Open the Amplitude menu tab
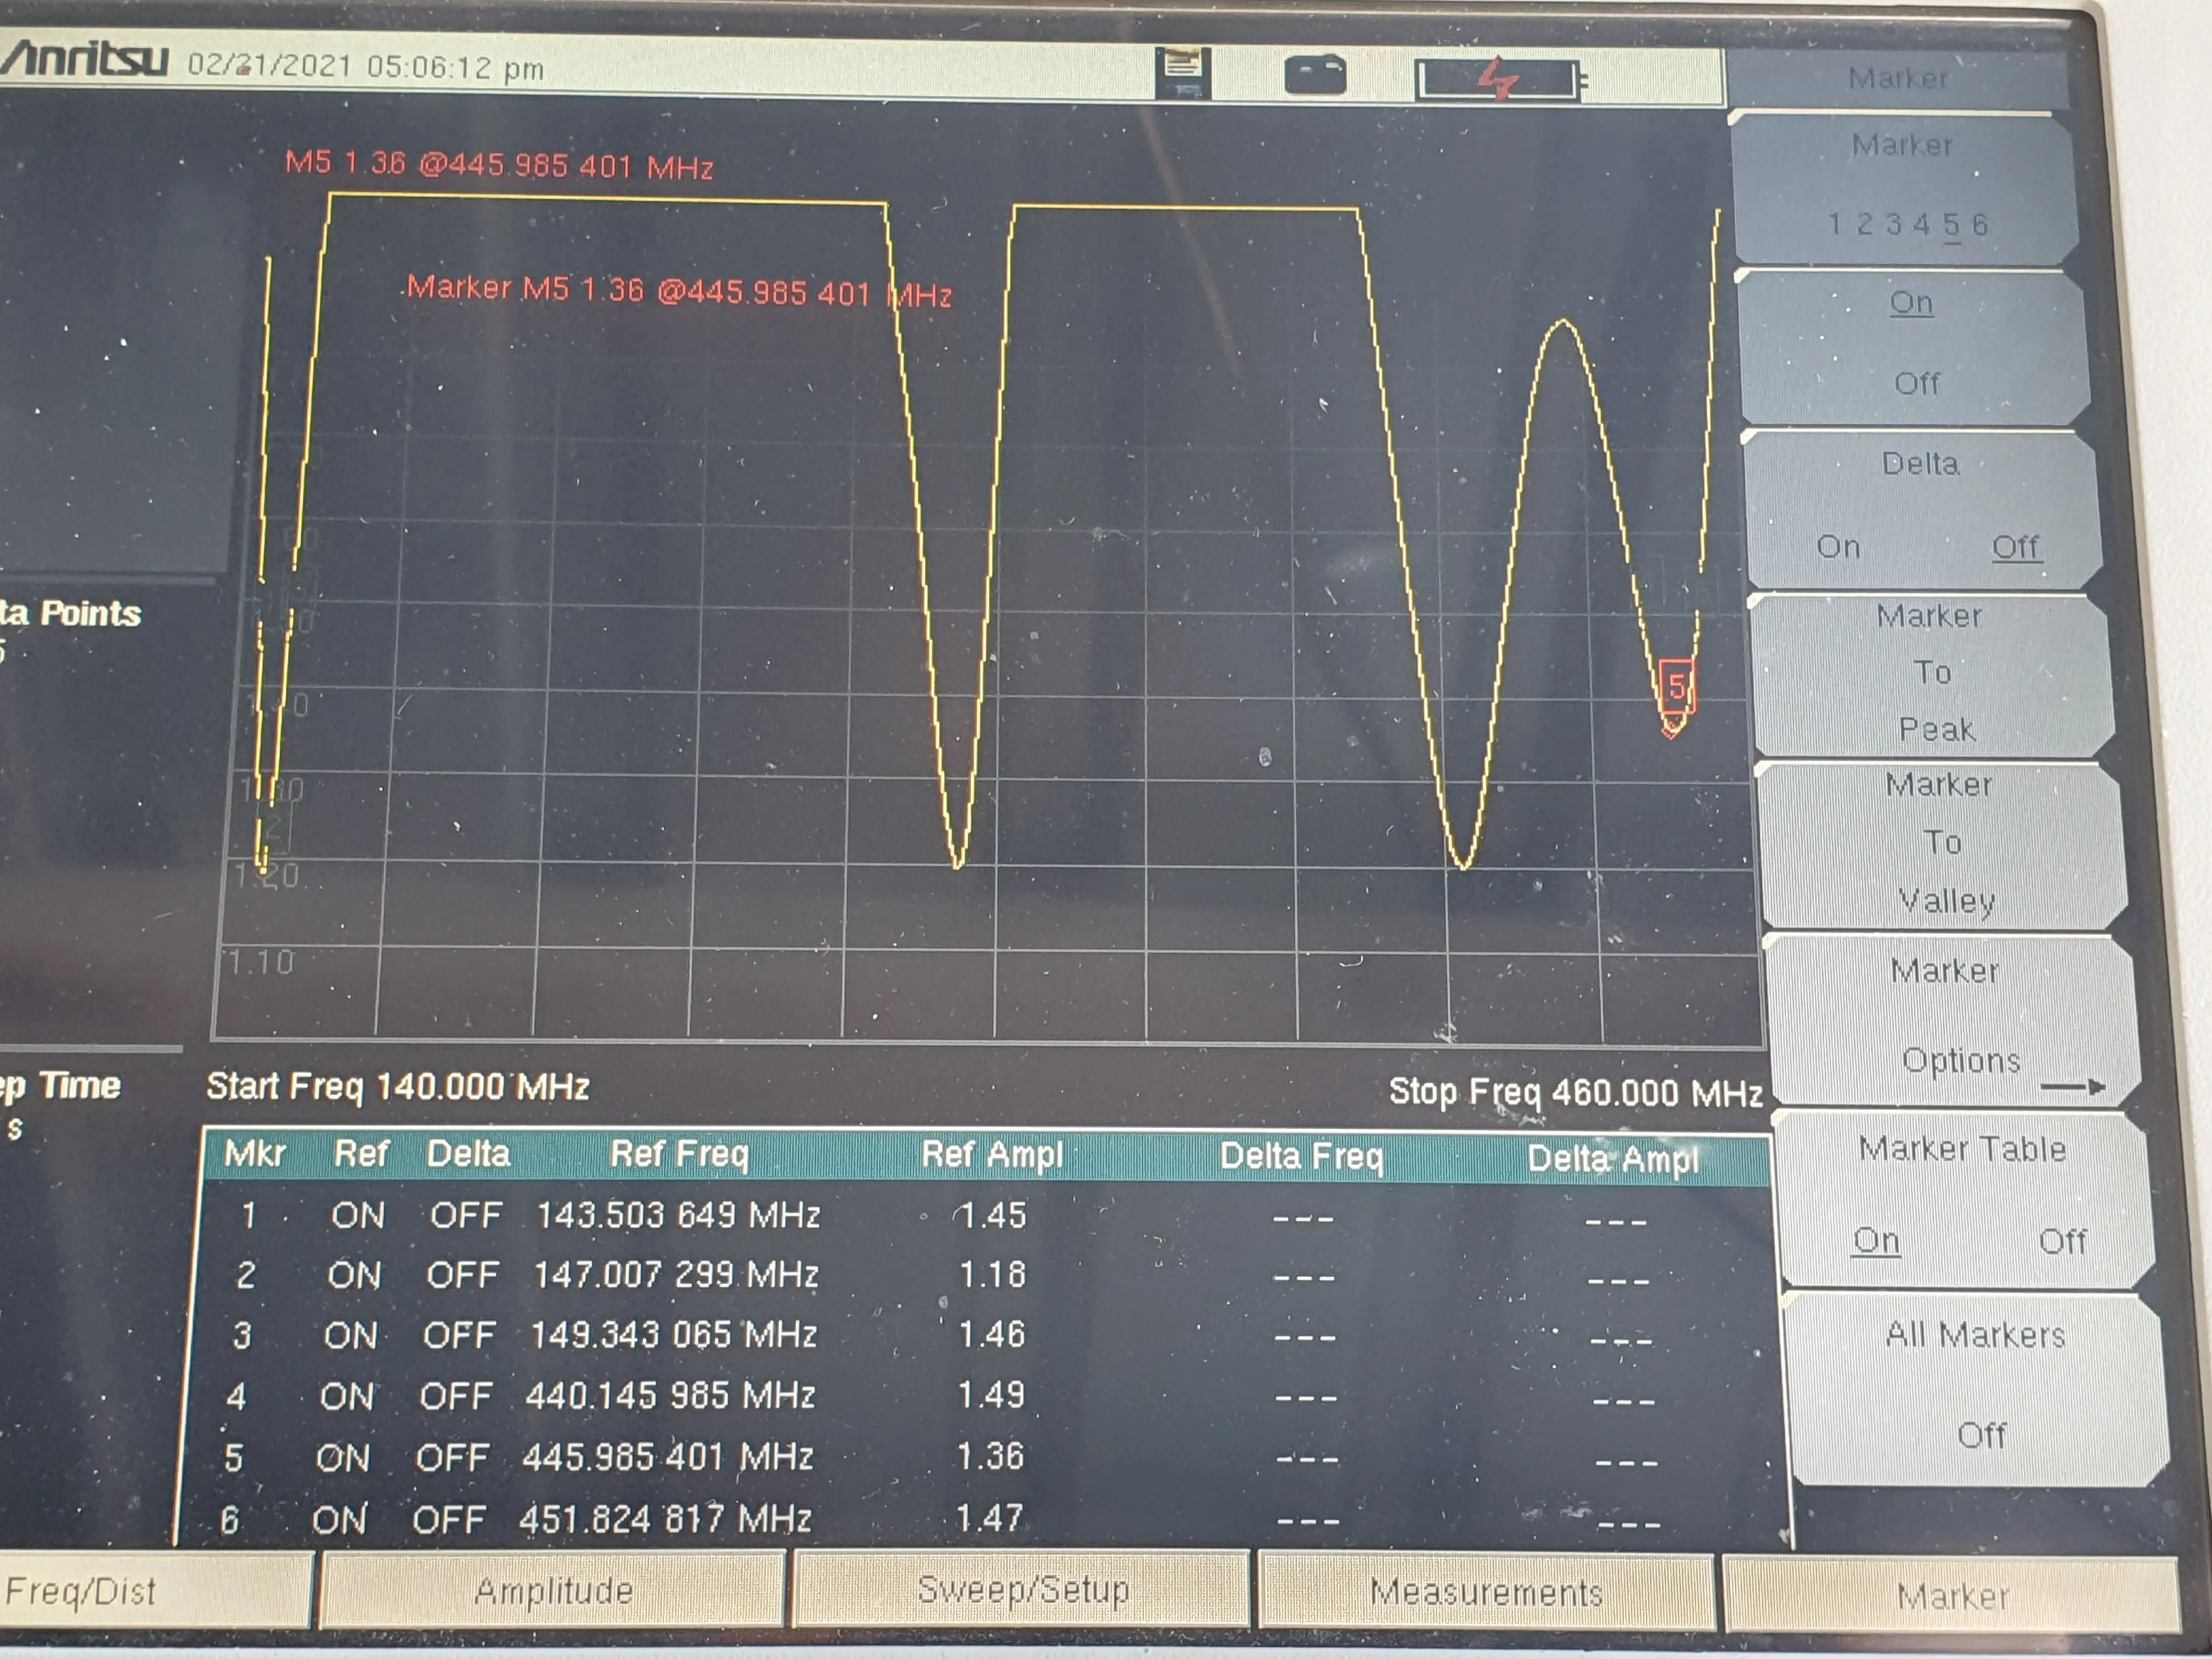This screenshot has height=1659, width=2212. click(553, 1590)
